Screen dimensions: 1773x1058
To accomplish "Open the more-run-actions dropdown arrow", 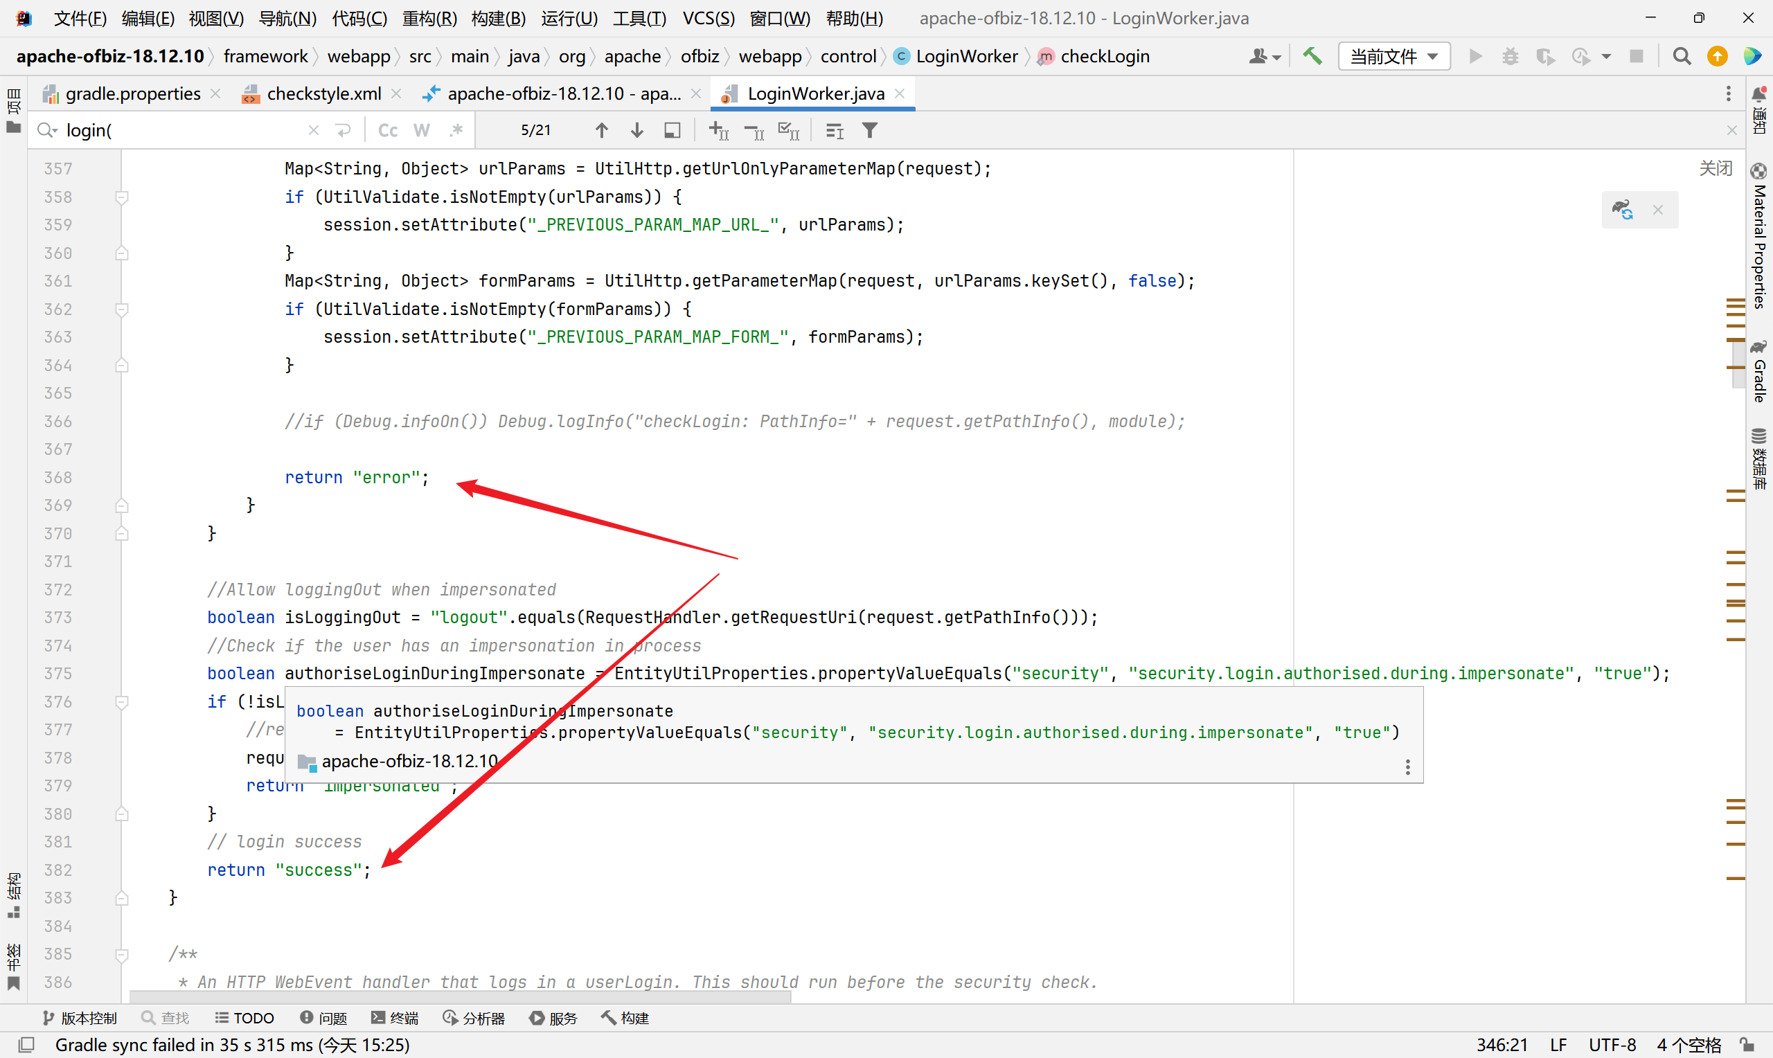I will (x=1606, y=56).
